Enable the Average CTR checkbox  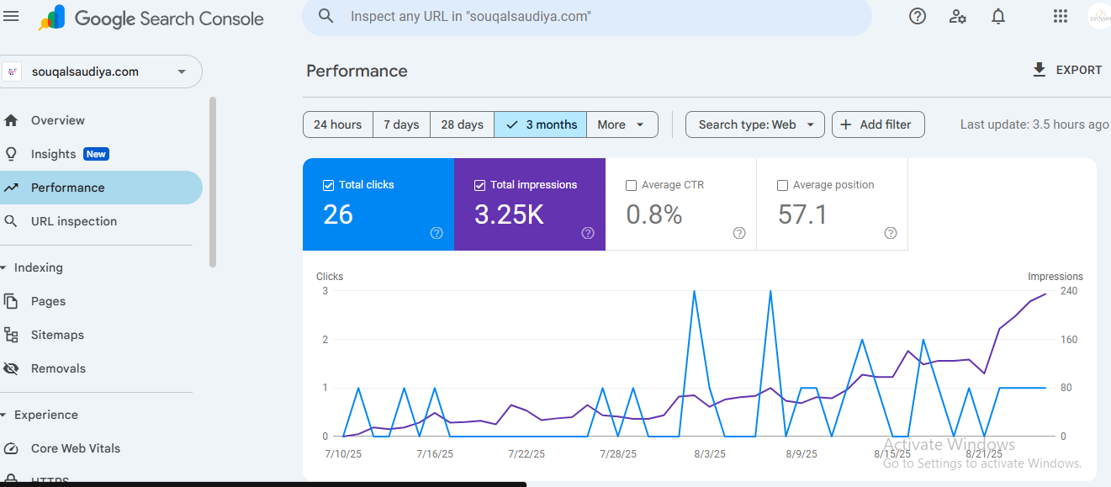click(632, 185)
